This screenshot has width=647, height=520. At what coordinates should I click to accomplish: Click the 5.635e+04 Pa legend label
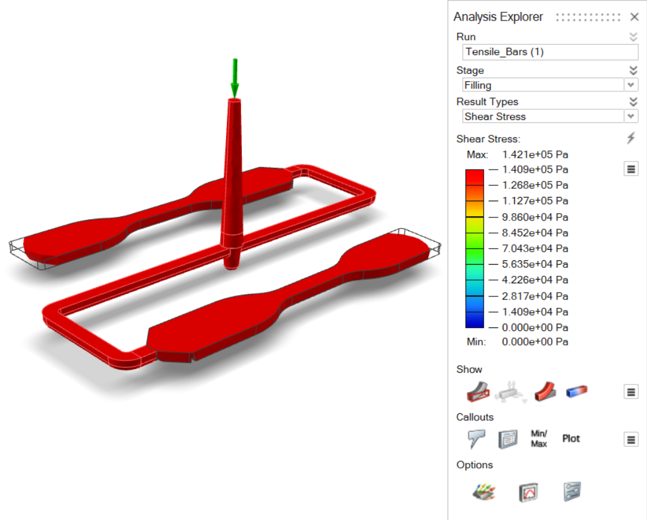pos(535,264)
